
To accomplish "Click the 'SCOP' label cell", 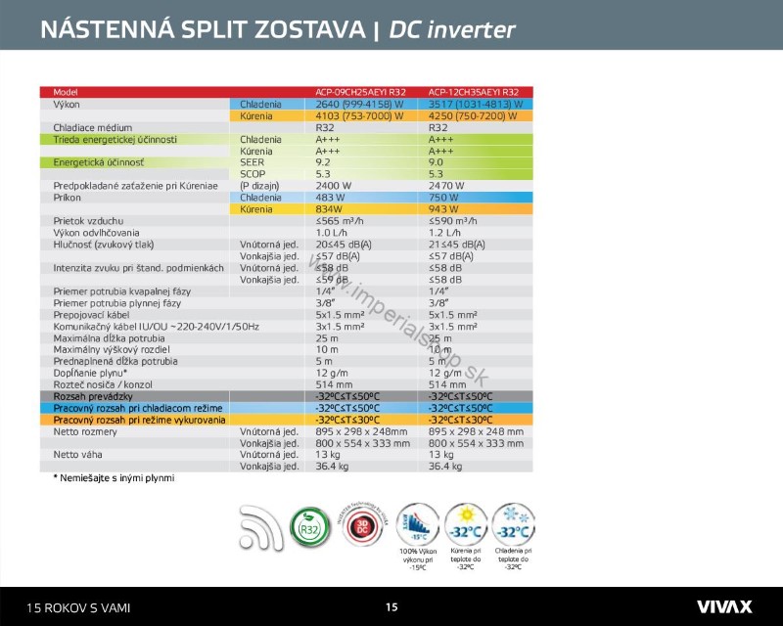I will coord(253,174).
